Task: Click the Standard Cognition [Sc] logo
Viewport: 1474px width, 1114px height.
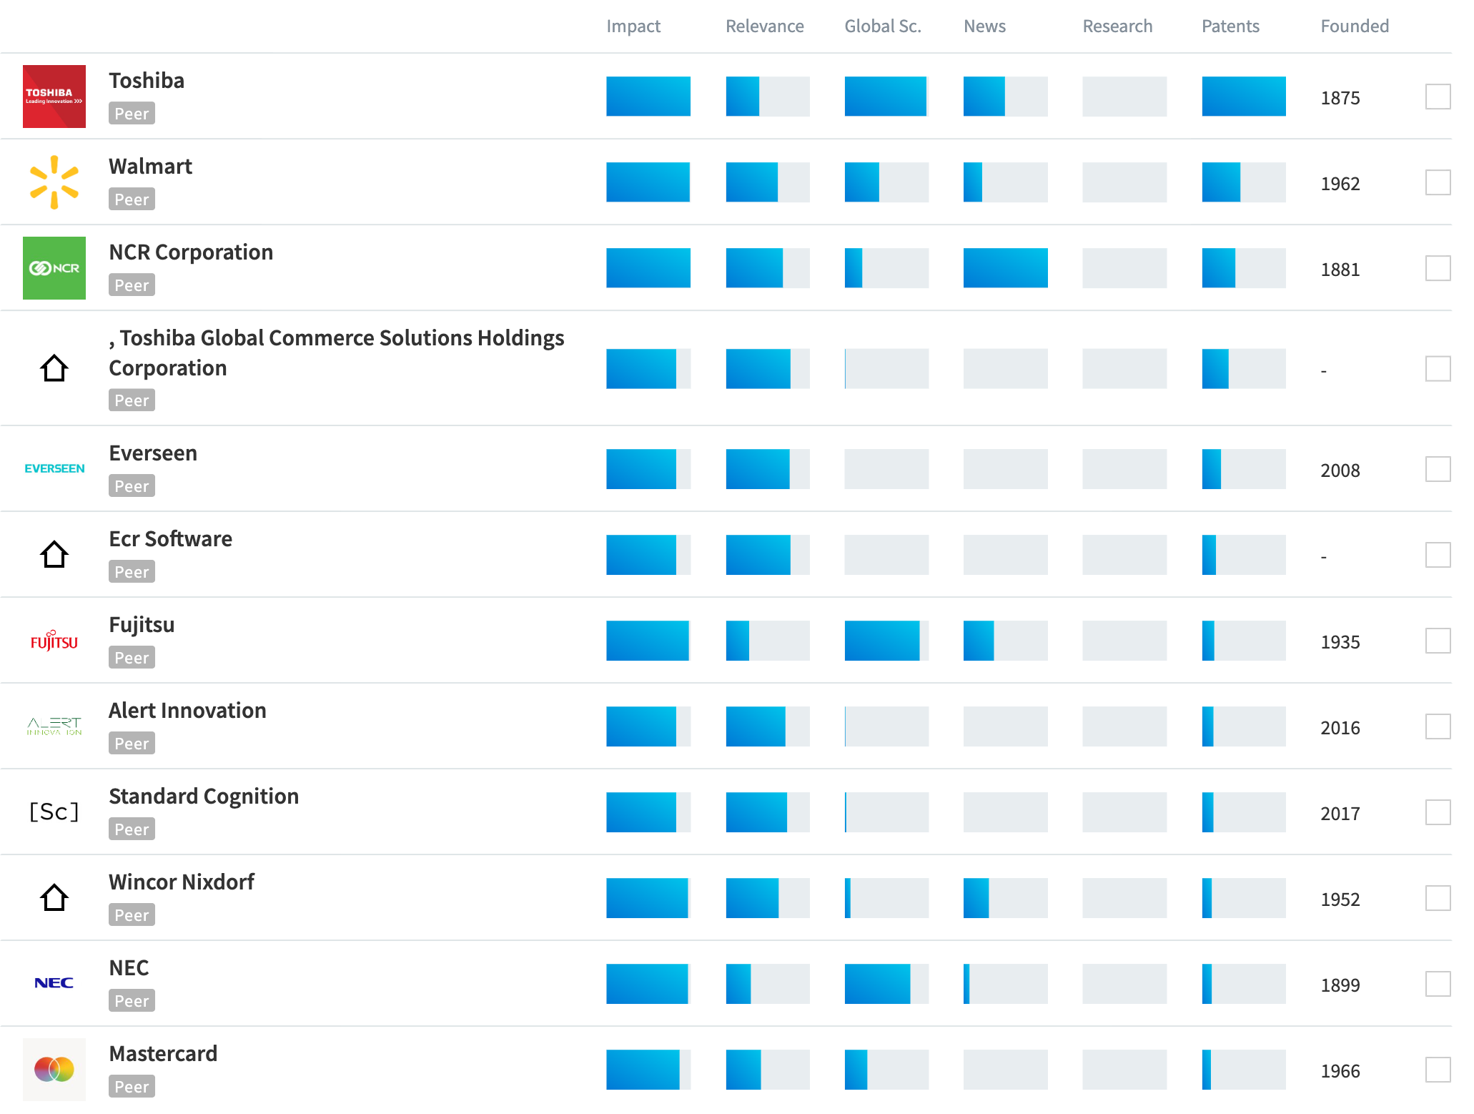Action: (54, 812)
